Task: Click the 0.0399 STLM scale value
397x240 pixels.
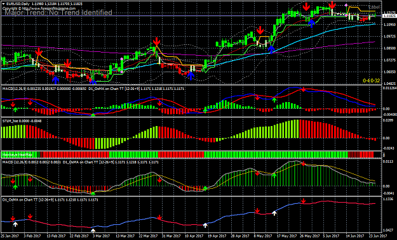Action: tap(387, 120)
